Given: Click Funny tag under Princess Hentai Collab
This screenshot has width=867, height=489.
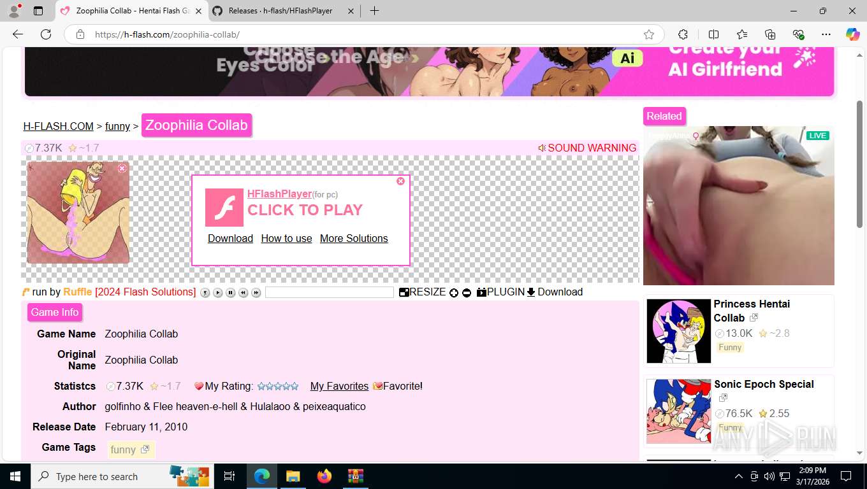Looking at the screenshot, I should coord(730,347).
